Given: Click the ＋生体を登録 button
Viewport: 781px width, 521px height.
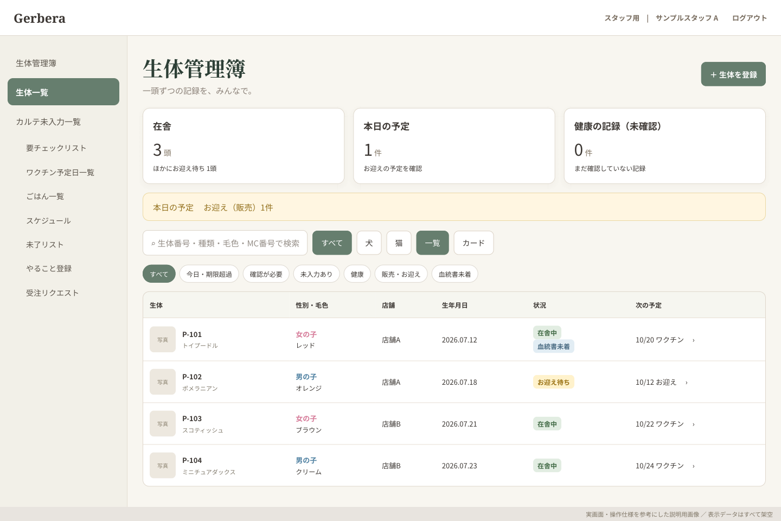Looking at the screenshot, I should coord(733,74).
